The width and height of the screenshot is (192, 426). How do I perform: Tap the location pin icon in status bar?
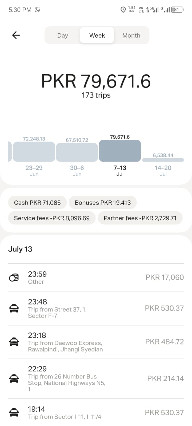coord(123,10)
